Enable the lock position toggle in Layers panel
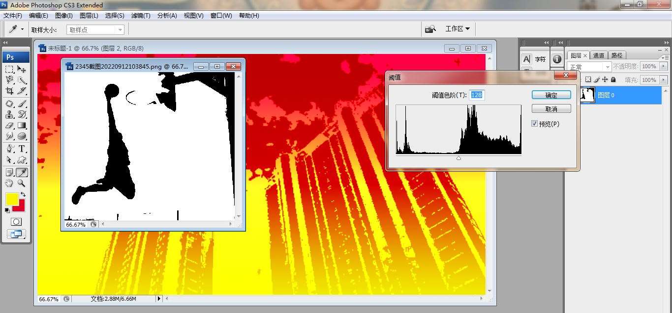Screen dimensions: 672x313 (606, 80)
